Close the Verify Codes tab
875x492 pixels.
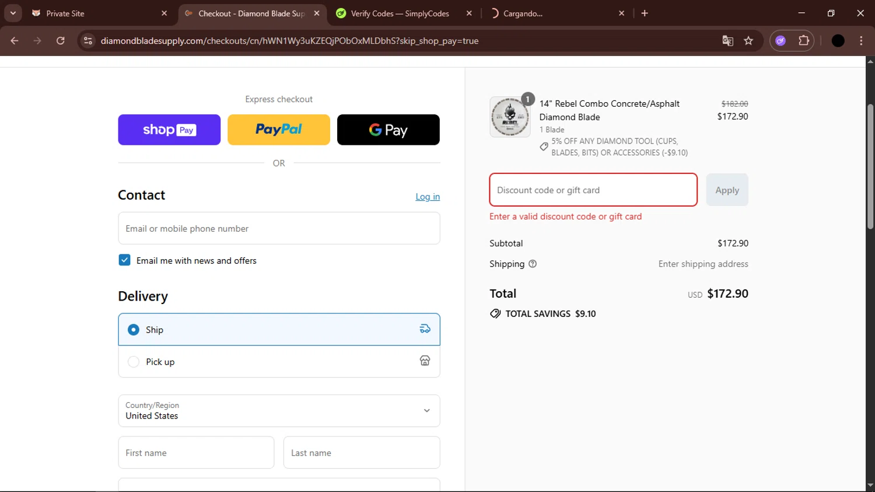(x=469, y=13)
